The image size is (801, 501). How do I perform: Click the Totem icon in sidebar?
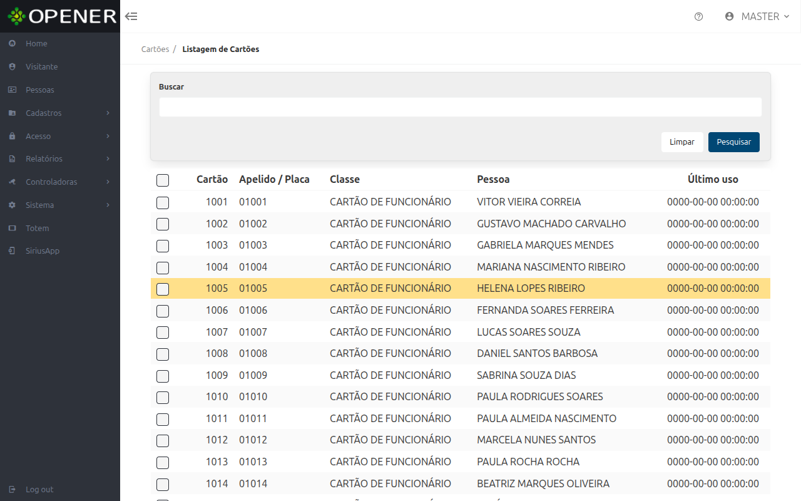(x=12, y=228)
